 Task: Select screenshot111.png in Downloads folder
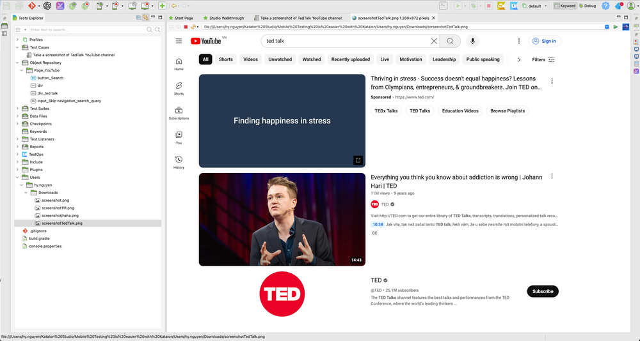coord(58,208)
